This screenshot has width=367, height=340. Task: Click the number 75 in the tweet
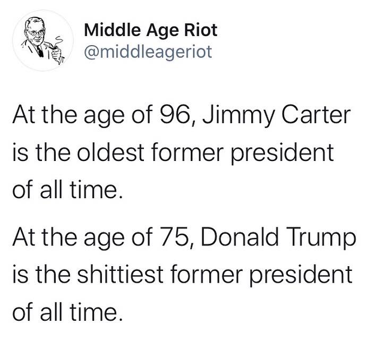(173, 238)
